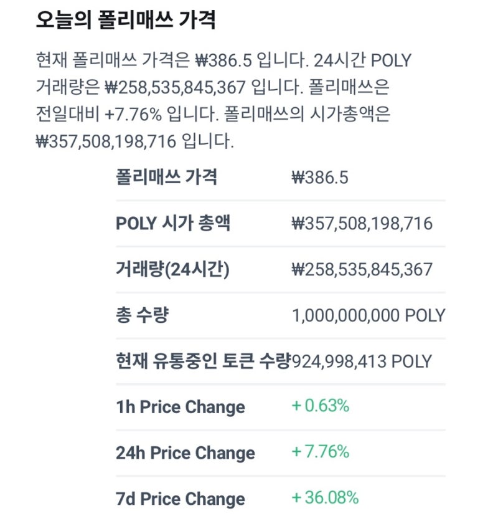Select the POLY 시가 총액 label
Screen dimensions: 498x516
point(173,223)
